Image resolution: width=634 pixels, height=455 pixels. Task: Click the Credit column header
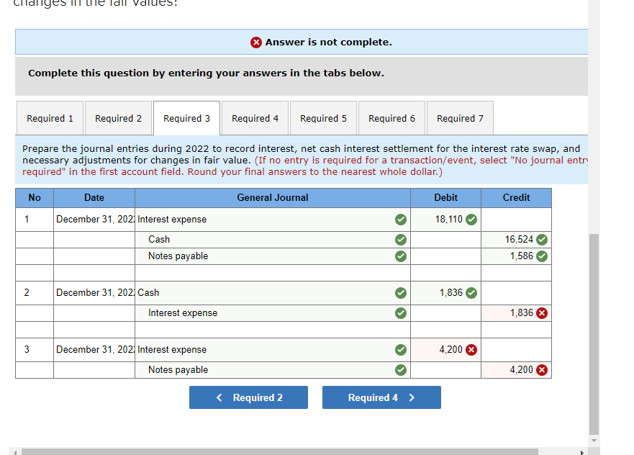516,197
